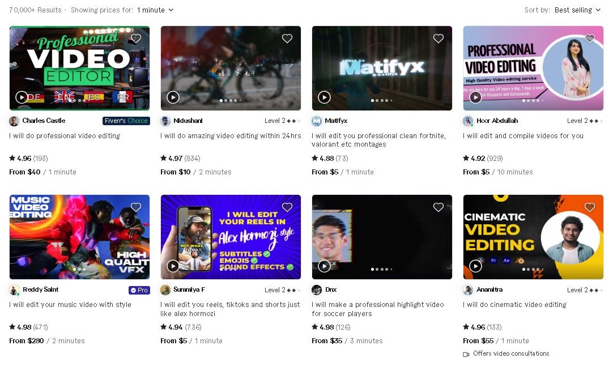Click the 4.97 (834) rating
The height and width of the screenshot is (371, 613).
[180, 159]
